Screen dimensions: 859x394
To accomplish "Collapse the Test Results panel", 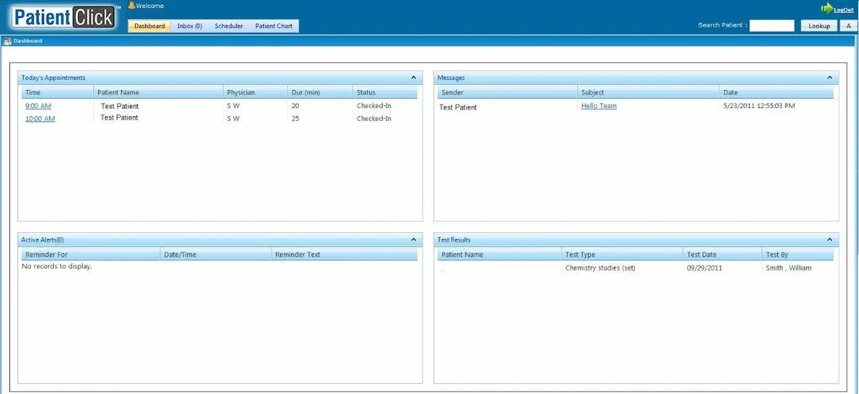I will click(x=829, y=239).
